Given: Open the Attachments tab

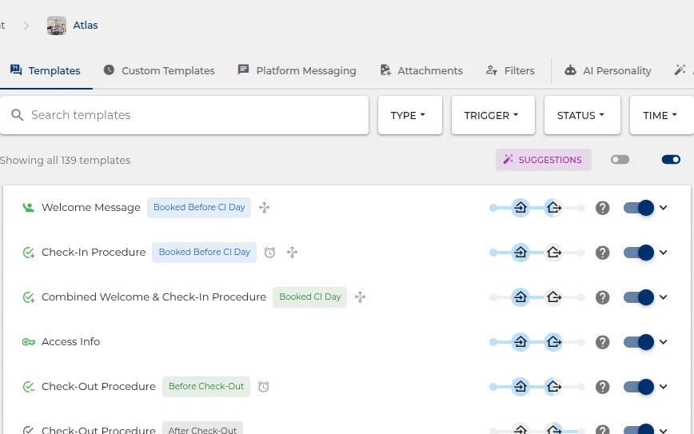Looking at the screenshot, I should [421, 71].
